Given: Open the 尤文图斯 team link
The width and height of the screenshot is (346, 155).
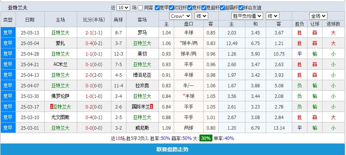Looking at the screenshot, I should pos(60,117).
